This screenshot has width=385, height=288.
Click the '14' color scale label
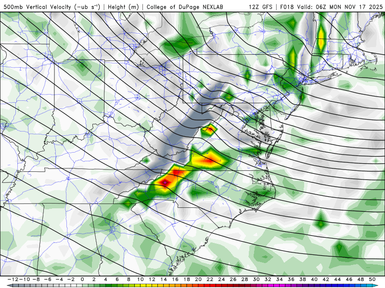click(x=164, y=279)
